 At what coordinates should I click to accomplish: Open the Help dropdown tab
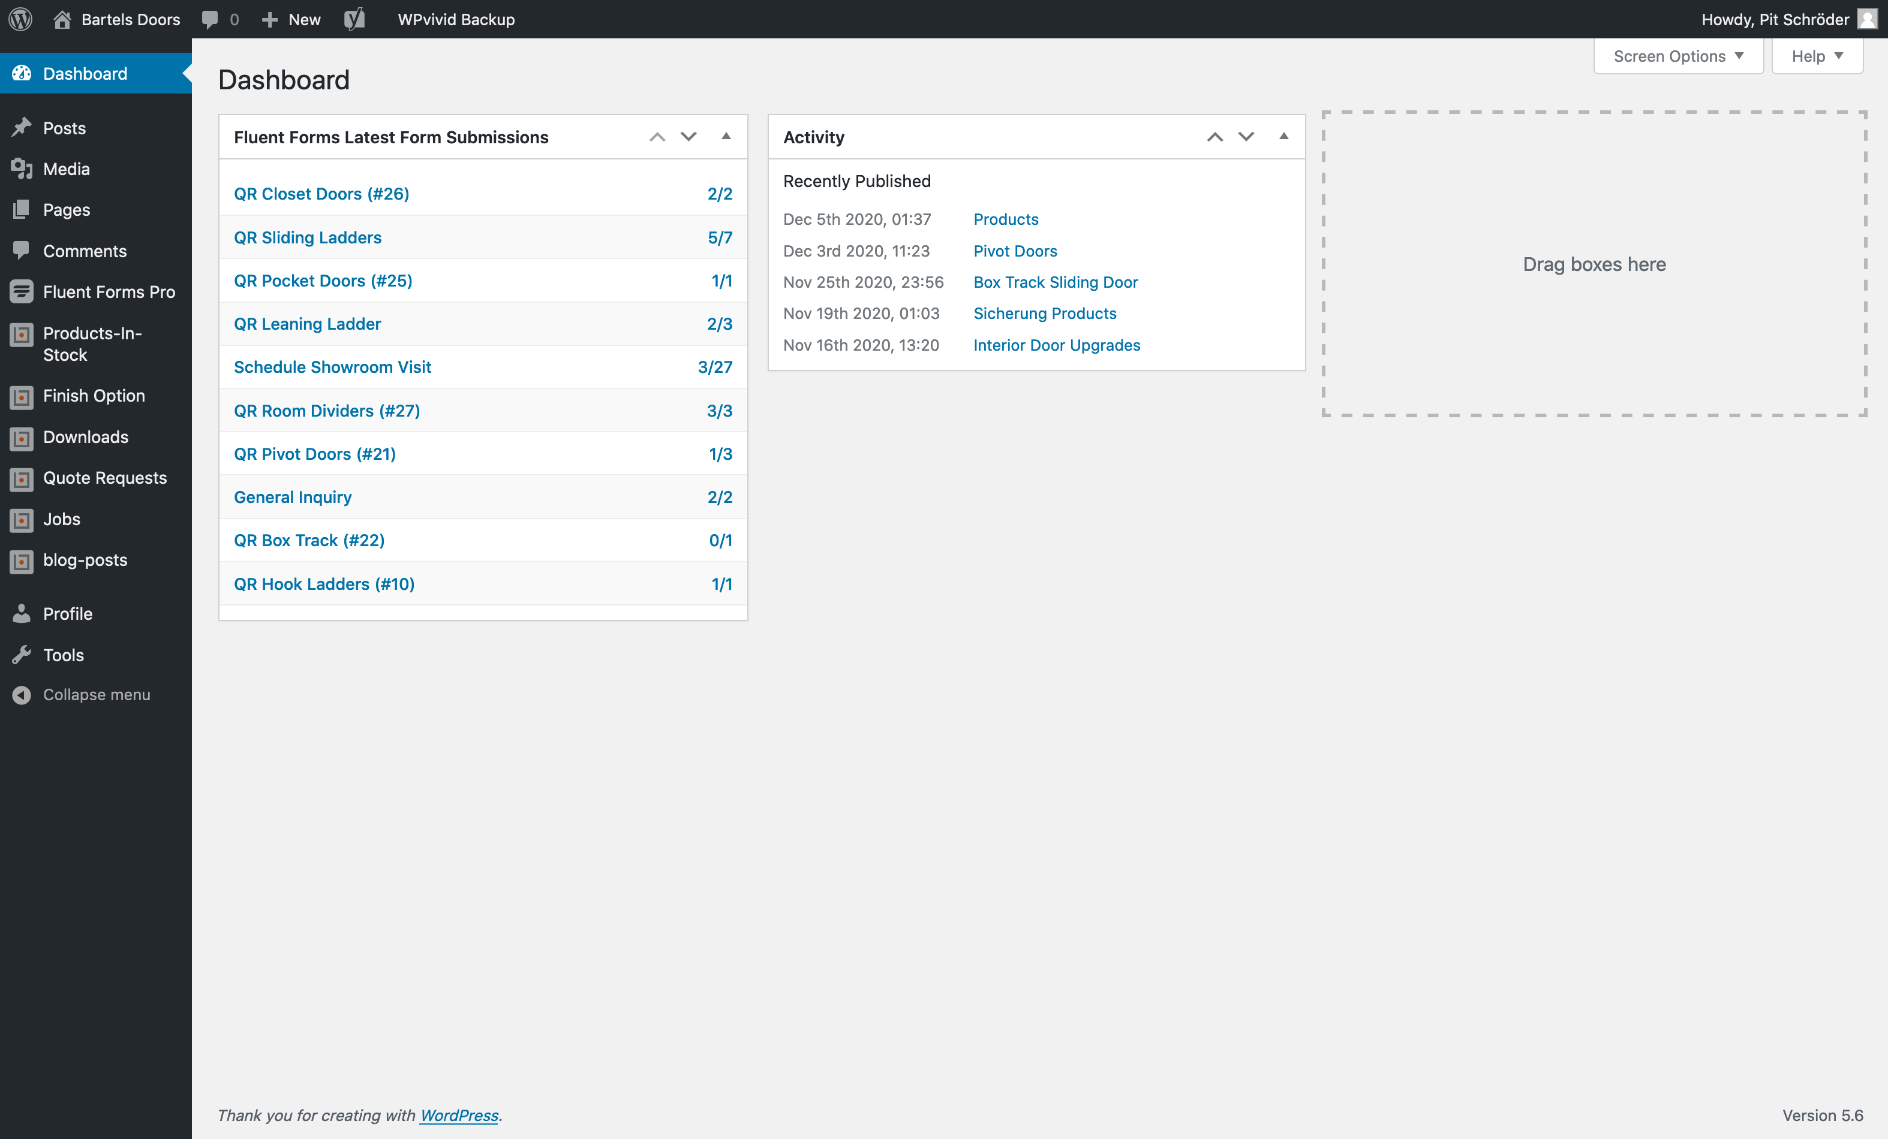(x=1817, y=56)
